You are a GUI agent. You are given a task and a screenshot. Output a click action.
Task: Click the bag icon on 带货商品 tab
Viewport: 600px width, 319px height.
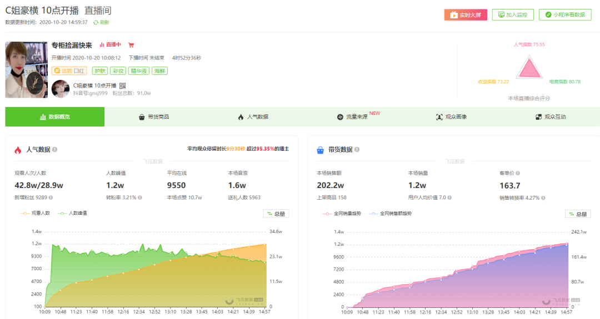[x=142, y=117]
